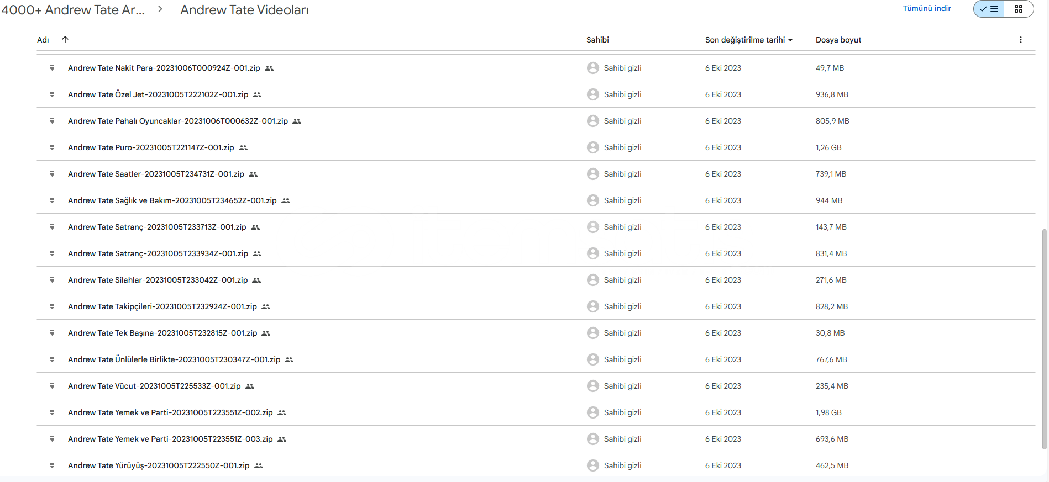The image size is (1049, 482).
Task: Click the 6 Eki 2023 date in Vücut row
Action: click(x=723, y=386)
